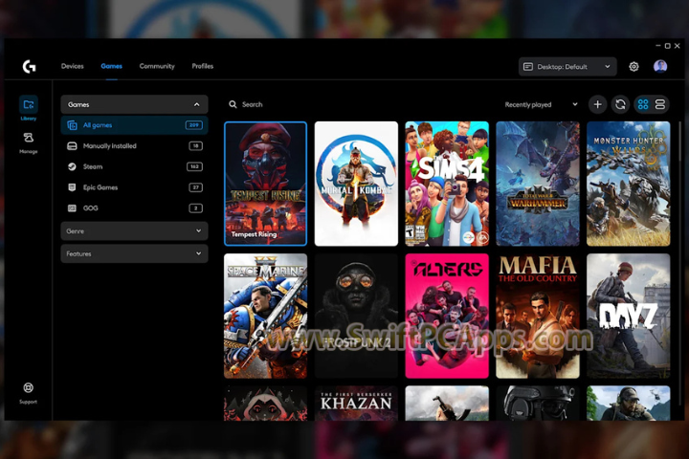
Task: Switch to the Devices tab
Action: coord(72,66)
